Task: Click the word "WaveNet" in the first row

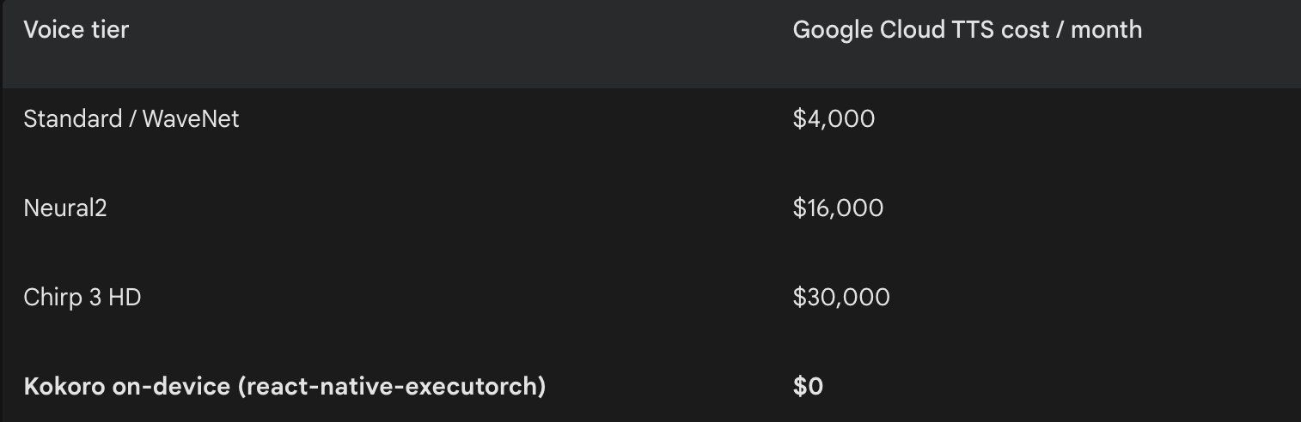Action: pyautogui.click(x=191, y=119)
